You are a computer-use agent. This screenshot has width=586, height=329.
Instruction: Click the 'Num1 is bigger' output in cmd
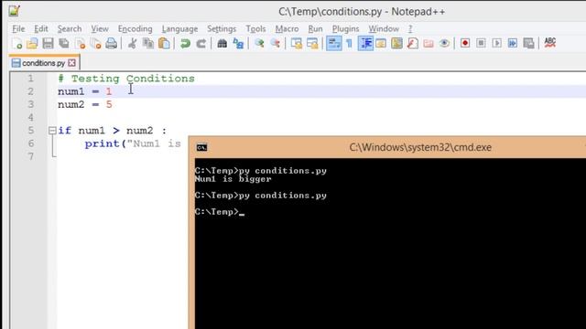coord(233,179)
